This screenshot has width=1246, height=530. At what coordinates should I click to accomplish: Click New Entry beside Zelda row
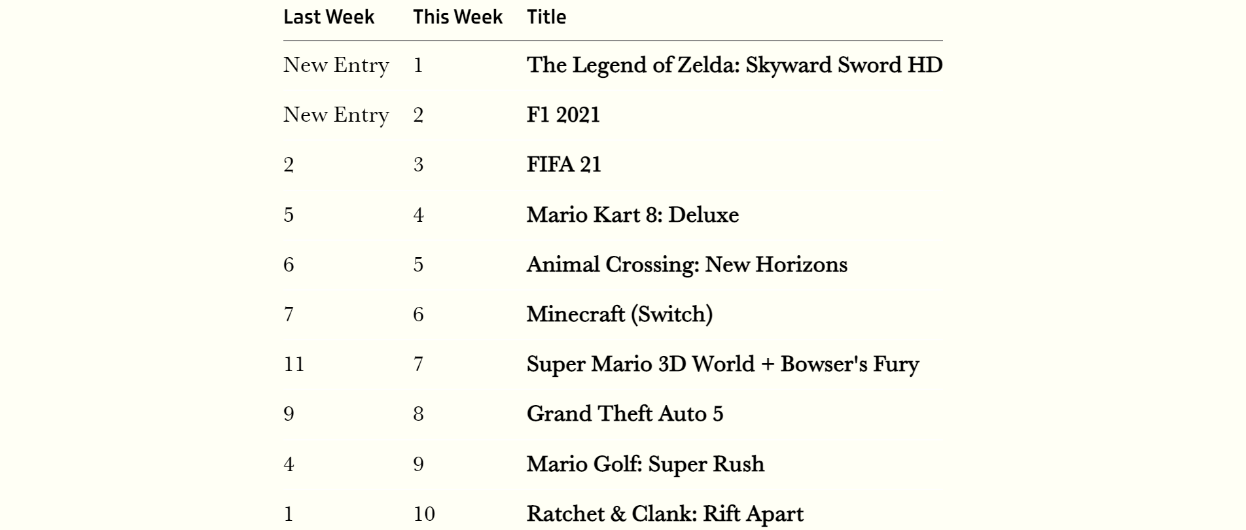[x=336, y=65]
